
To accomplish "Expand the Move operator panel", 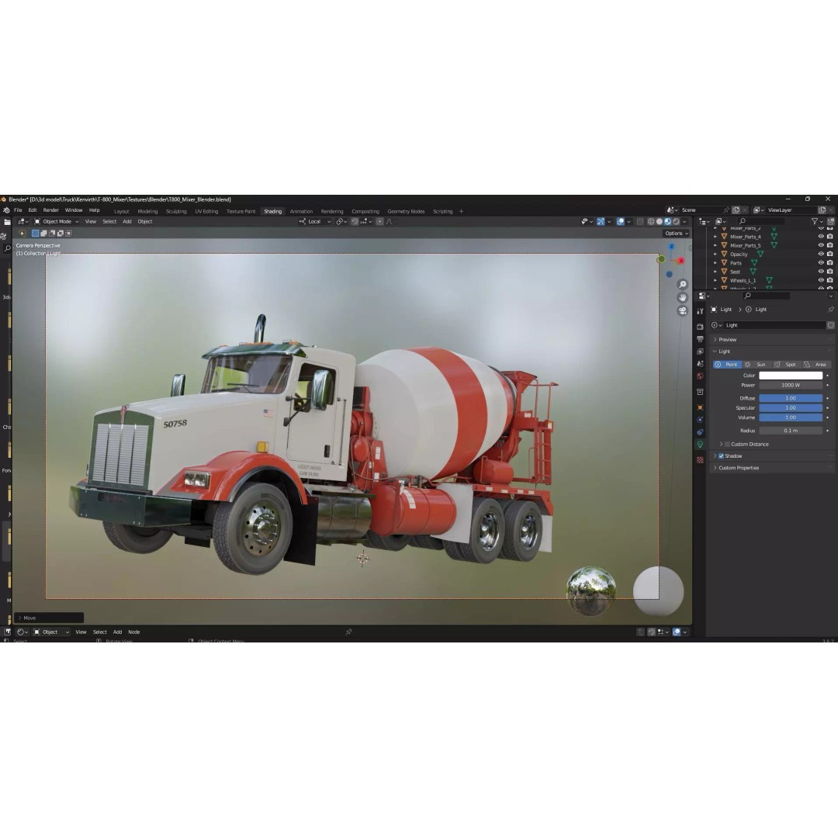I will tap(49, 618).
